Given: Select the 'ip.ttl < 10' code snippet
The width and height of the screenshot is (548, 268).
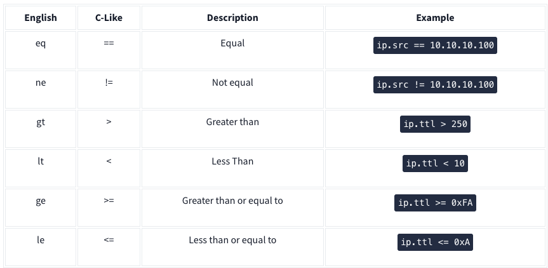Looking at the screenshot, I should pos(435,163).
